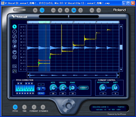Click the vertical scrollbar down arrow
Viewport: 136px width, 117px height.
[x=121, y=70]
